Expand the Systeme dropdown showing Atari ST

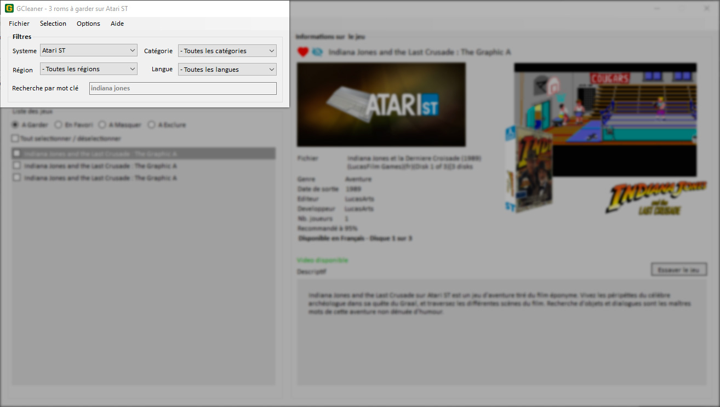click(89, 50)
